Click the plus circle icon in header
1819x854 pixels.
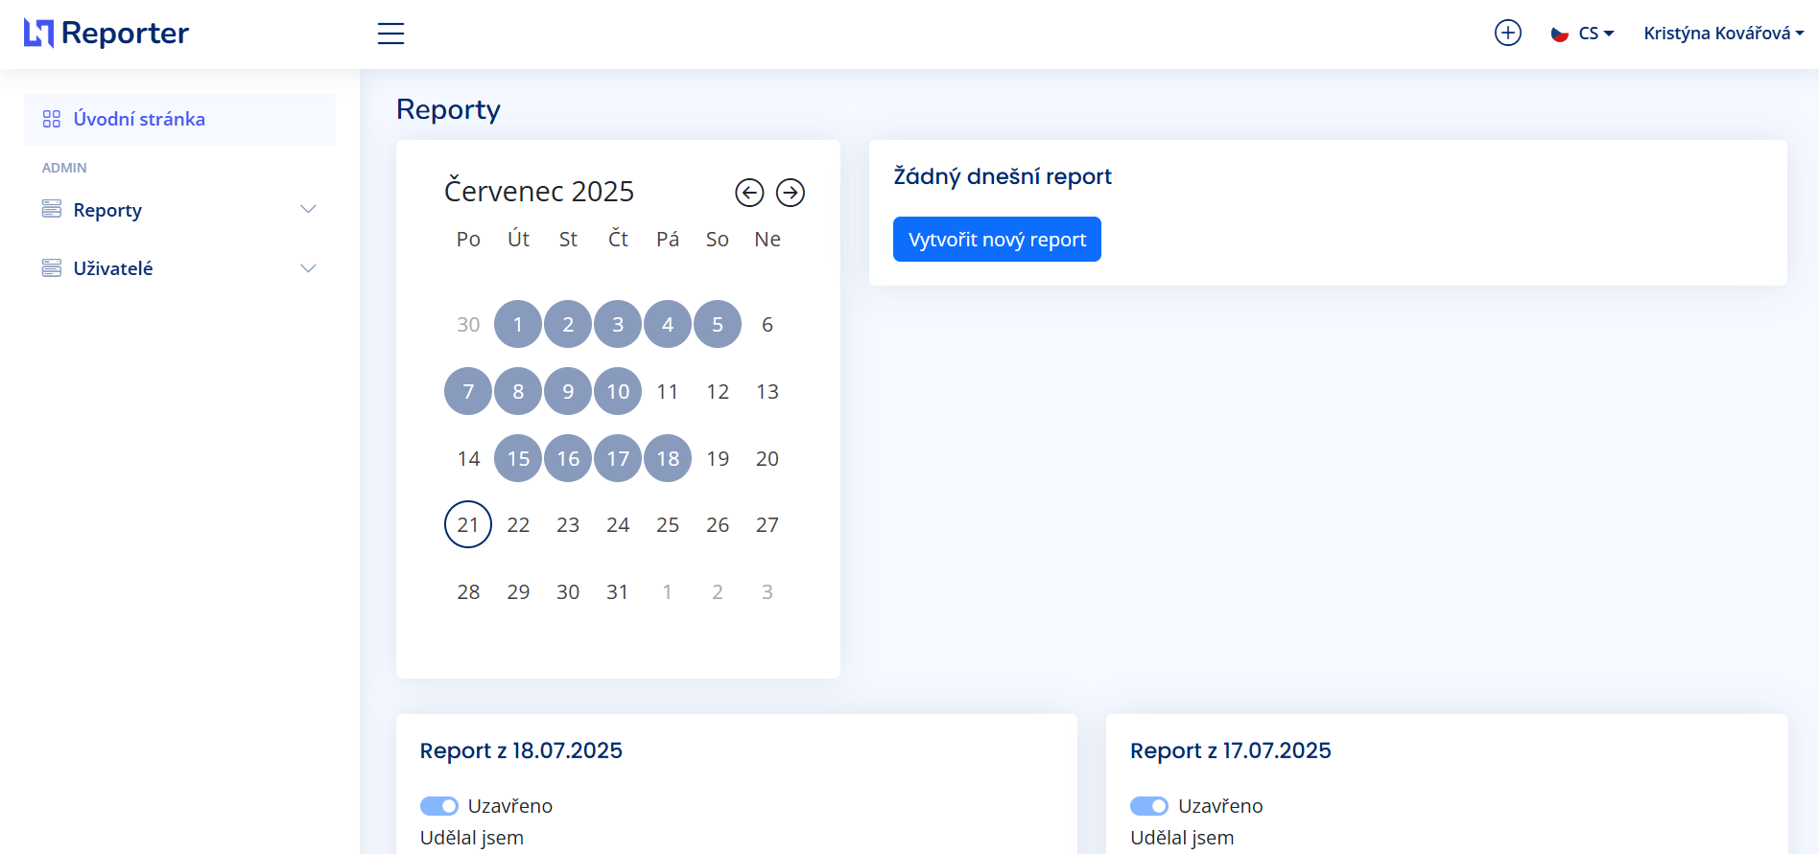(1507, 34)
